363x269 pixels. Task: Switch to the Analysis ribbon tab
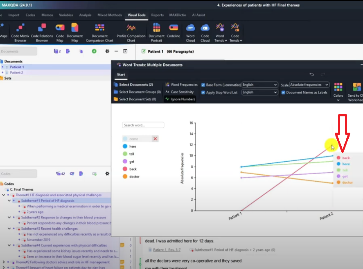[x=85, y=15]
